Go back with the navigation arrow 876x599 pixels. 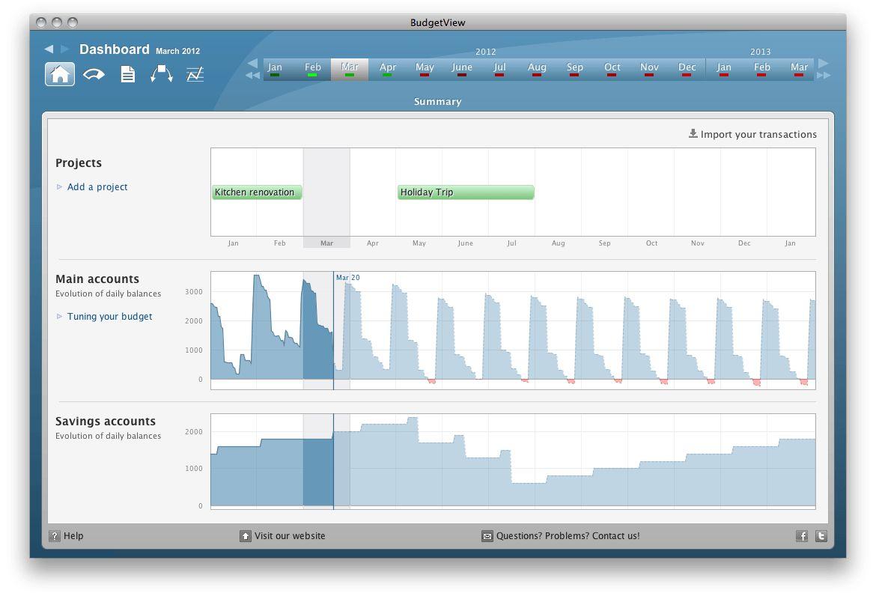(x=49, y=49)
